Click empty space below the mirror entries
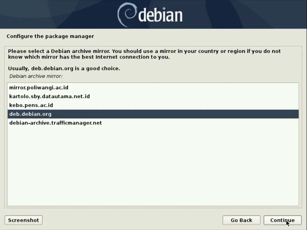307x230 pixels. [x=153, y=166]
